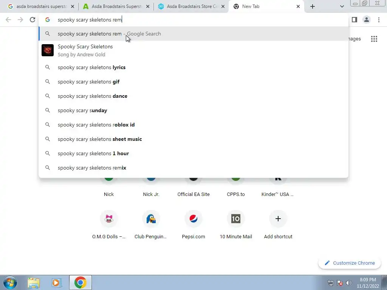This screenshot has width=387, height=290.
Task: Click the taskbar clock showing 8:09 PM
Action: [x=367, y=283]
